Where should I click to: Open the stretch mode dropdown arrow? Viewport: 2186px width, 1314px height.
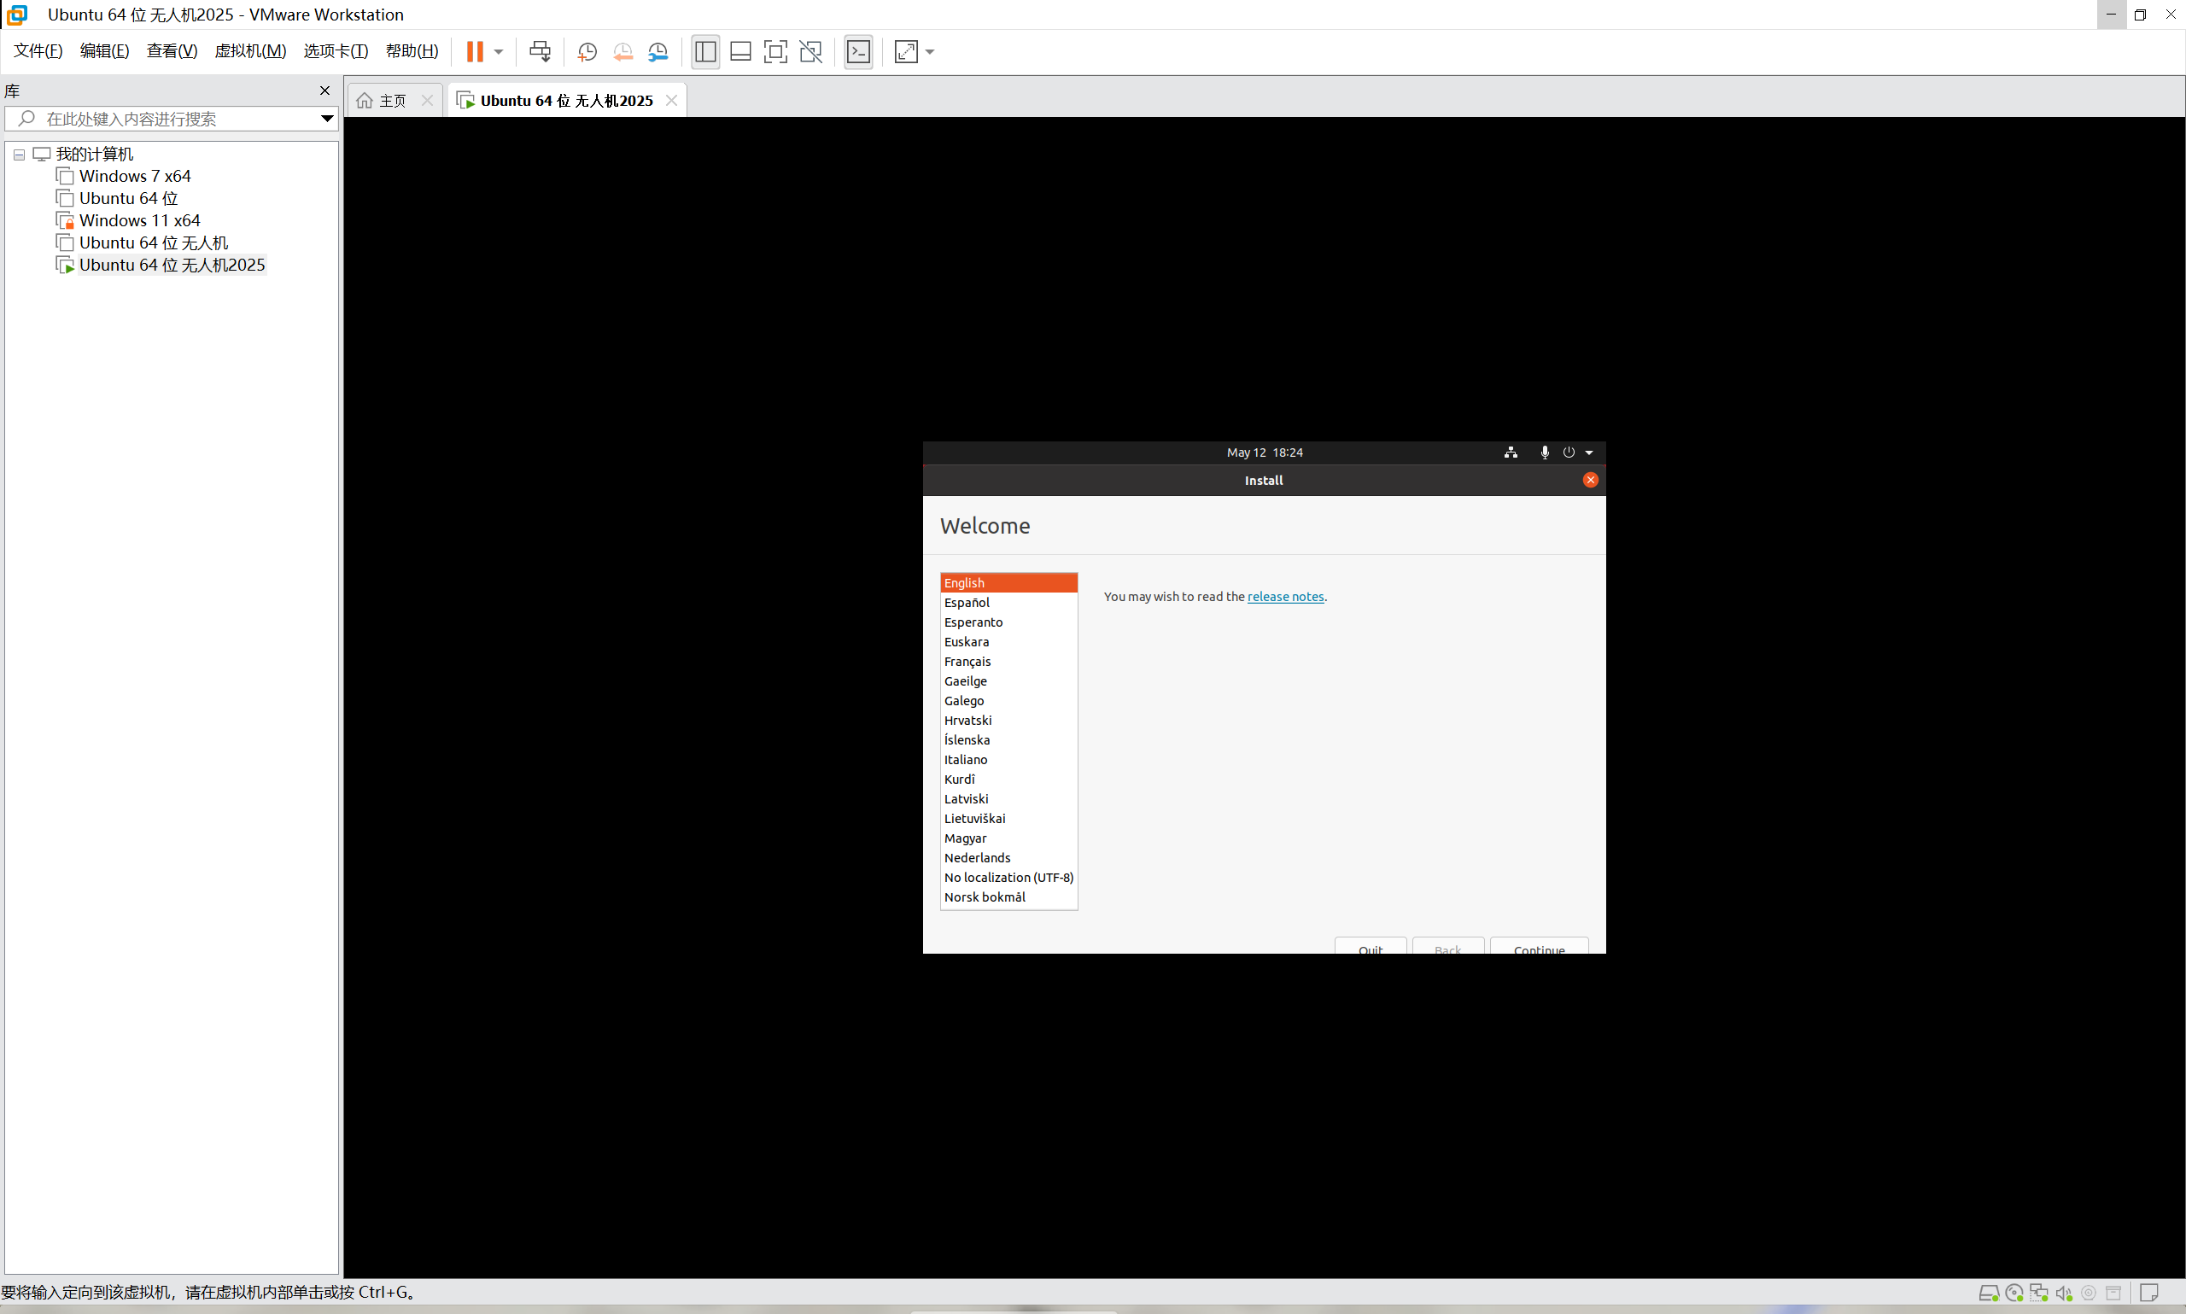[930, 52]
